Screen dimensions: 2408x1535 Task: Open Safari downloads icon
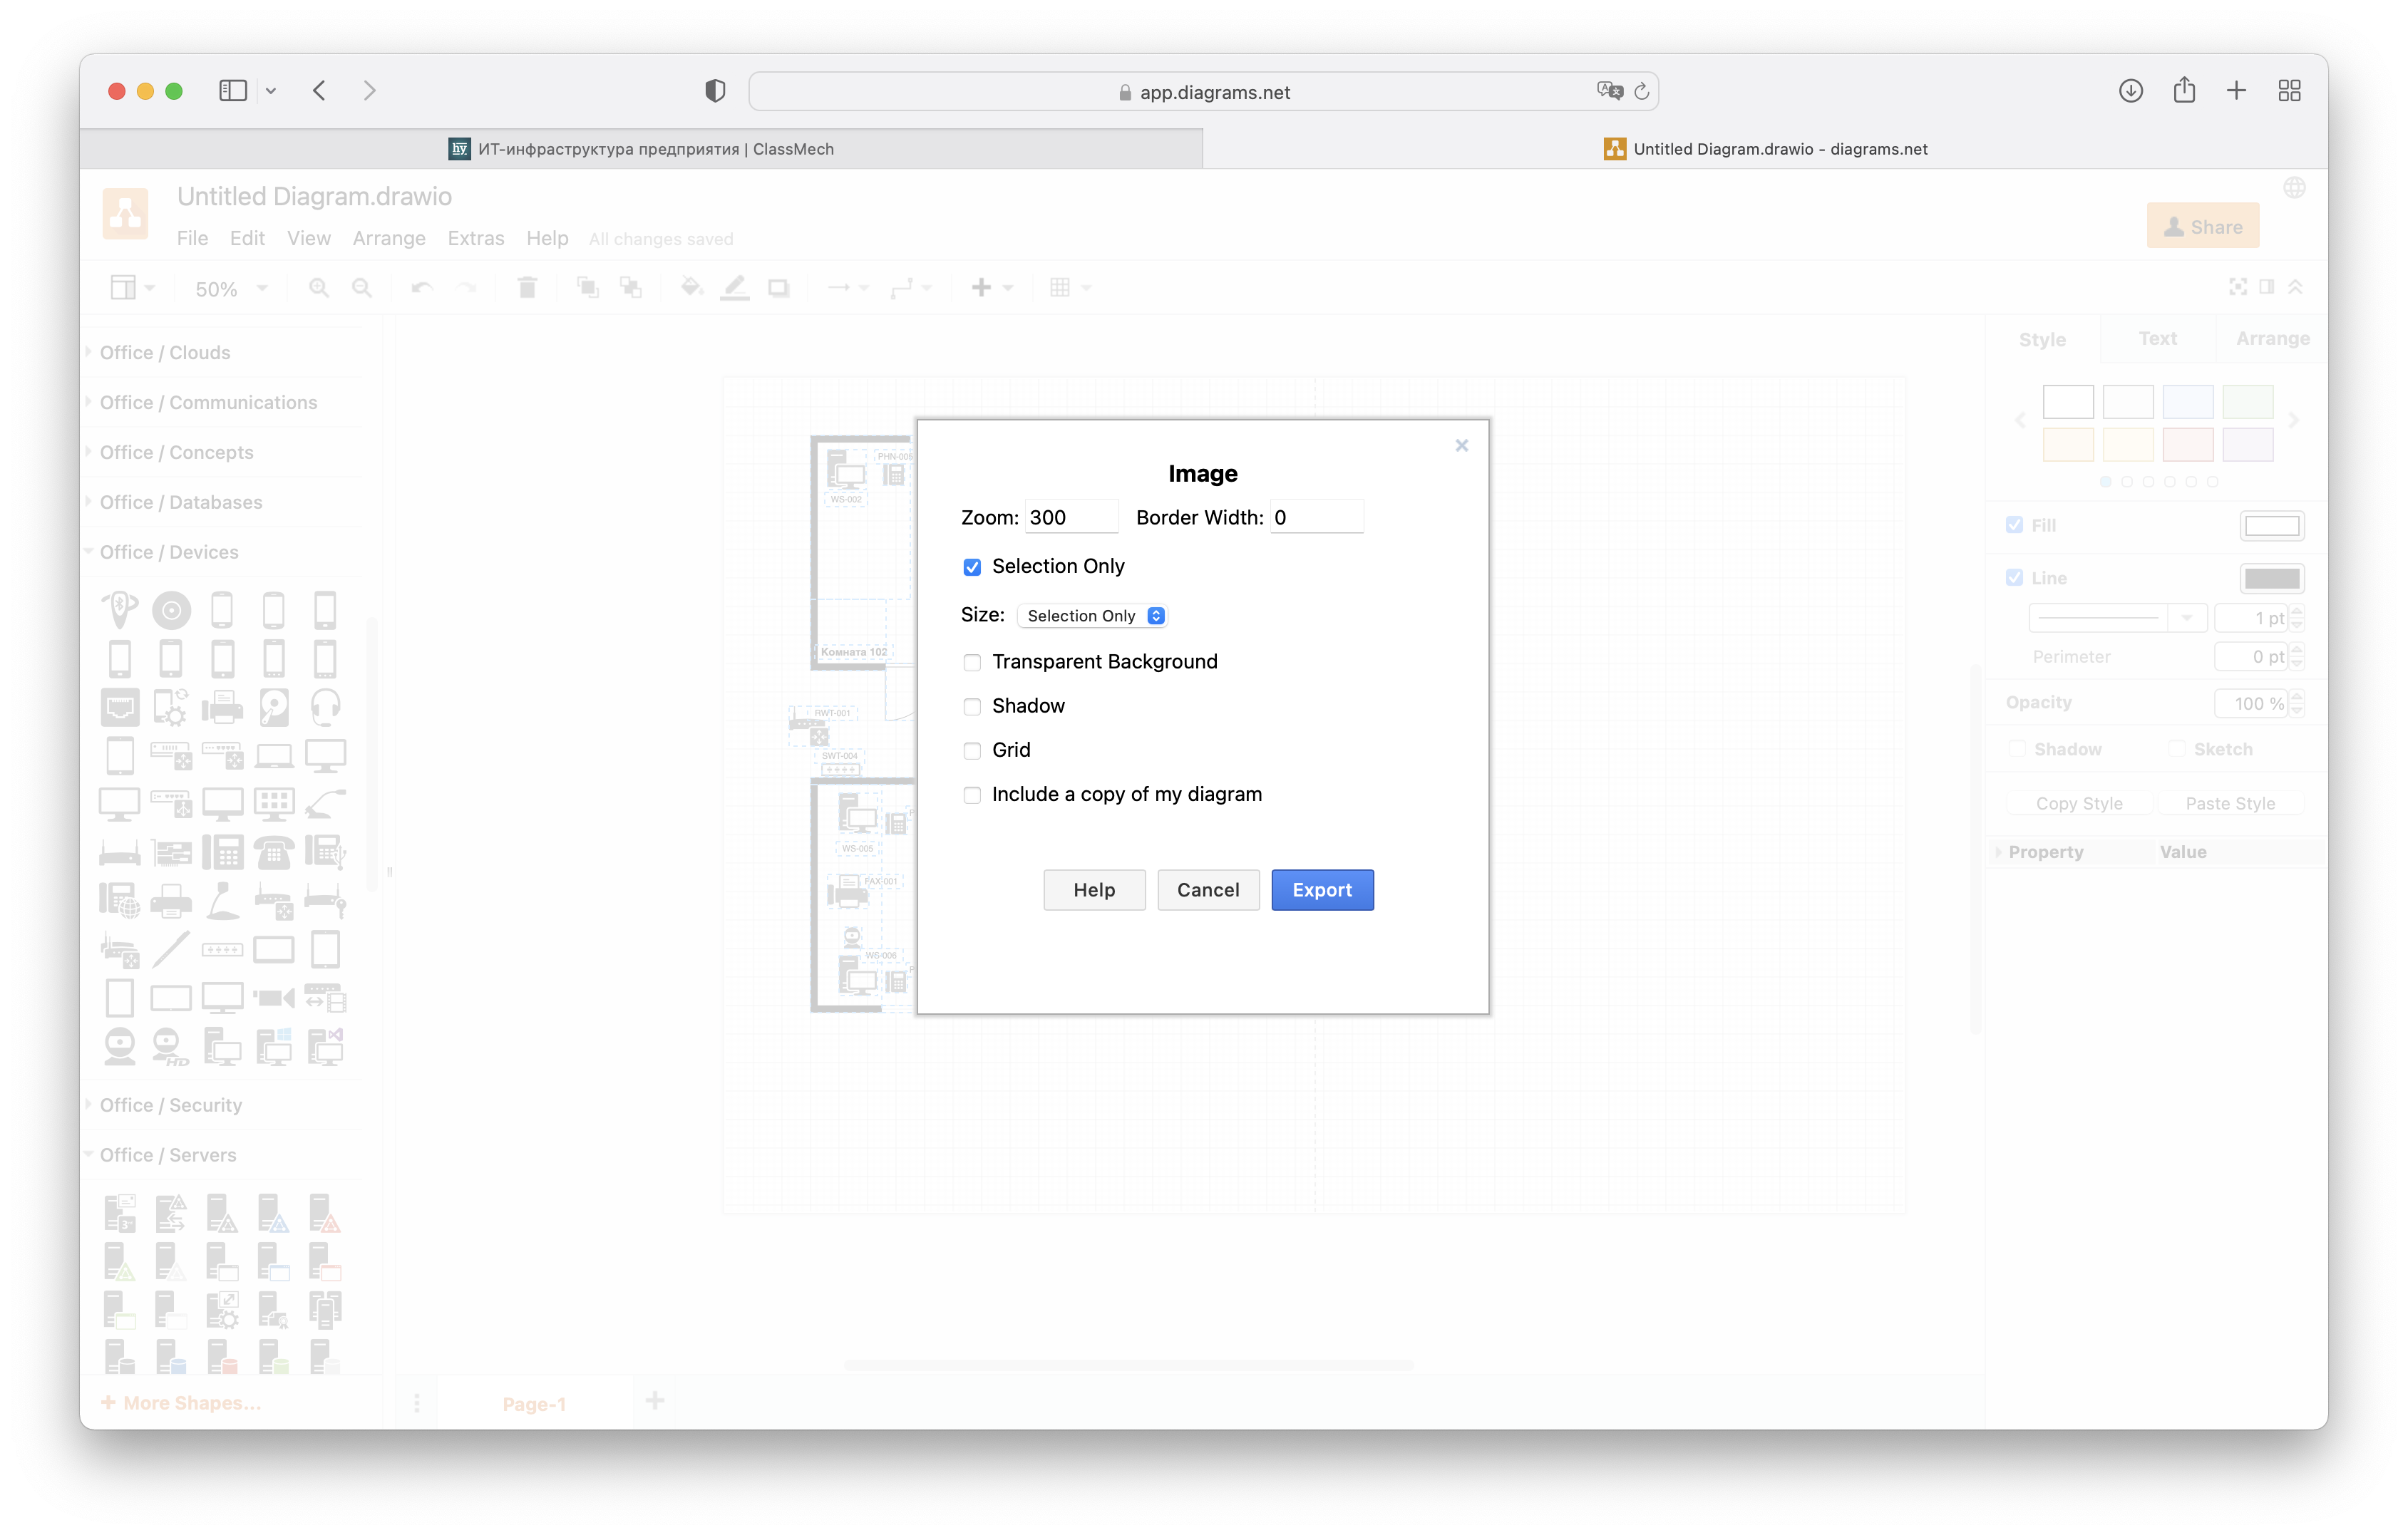2131,91
